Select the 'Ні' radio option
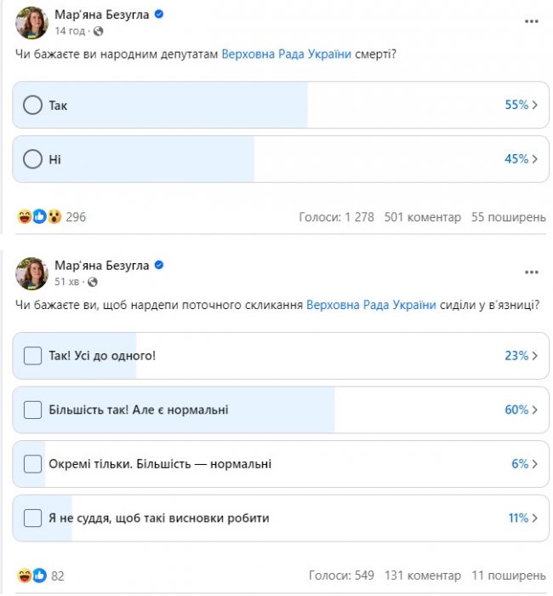 [32, 159]
